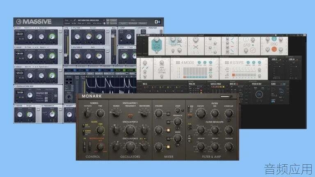This screenshot has width=315, height=177.
Task: Click the Native Instruments logo in Massive
Action: click(157, 22)
